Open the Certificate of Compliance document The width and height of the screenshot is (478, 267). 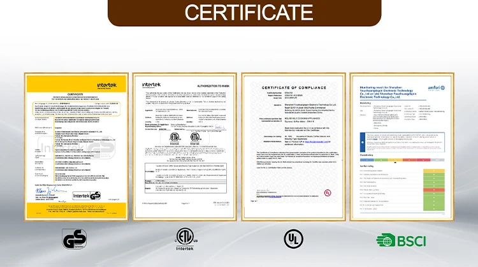pyautogui.click(x=294, y=147)
